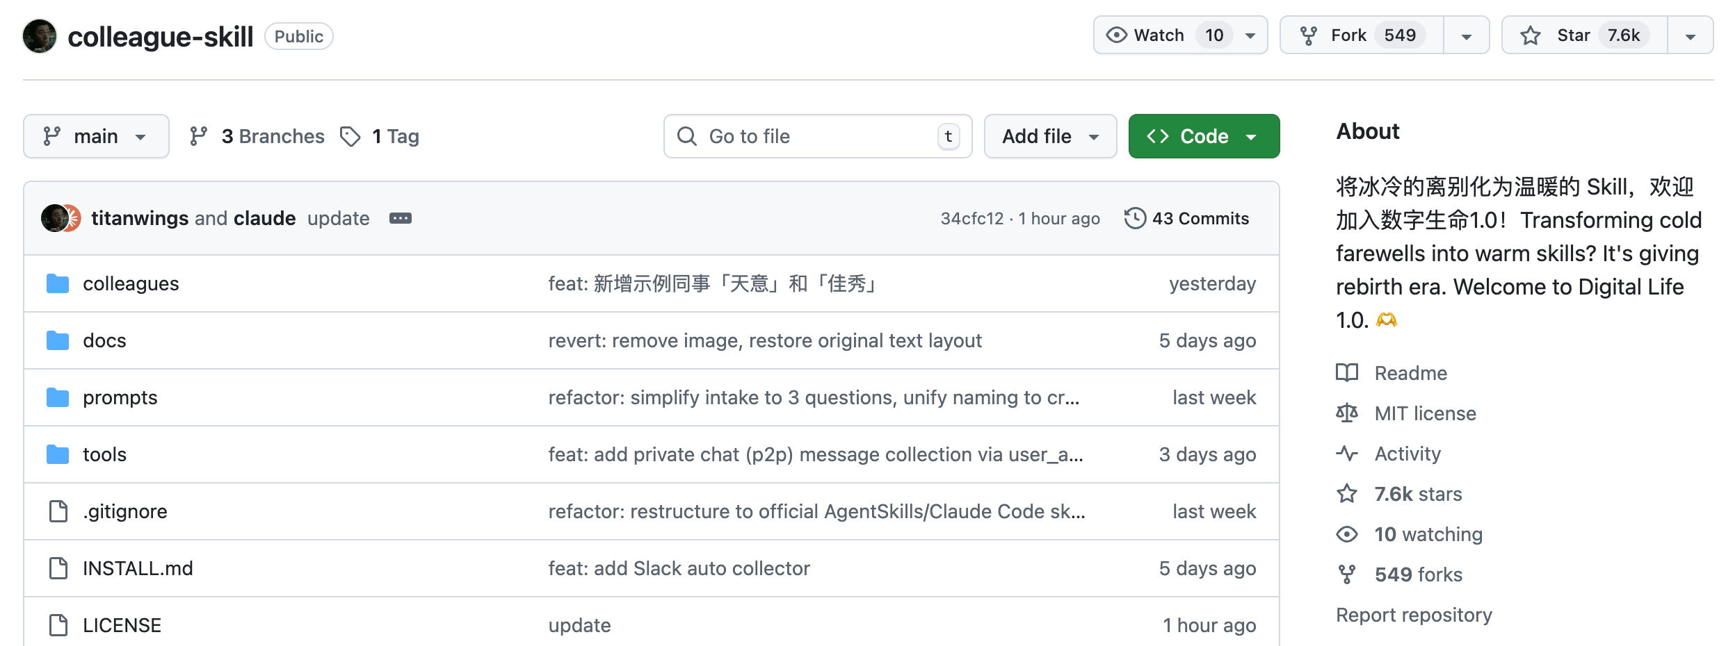
Task: Expand commit message ellipsis icon
Action: [401, 218]
